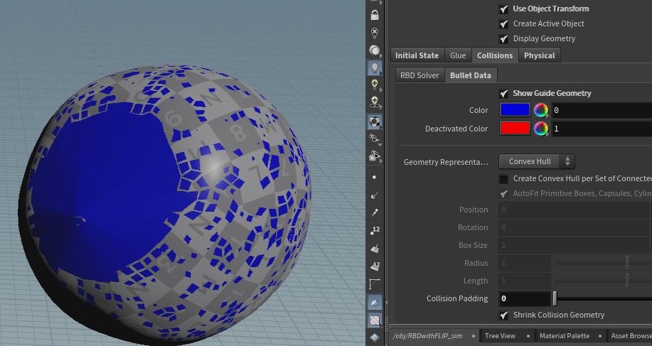The image size is (652, 346).
Task: Disable the Create Active Object checkbox
Action: click(504, 24)
